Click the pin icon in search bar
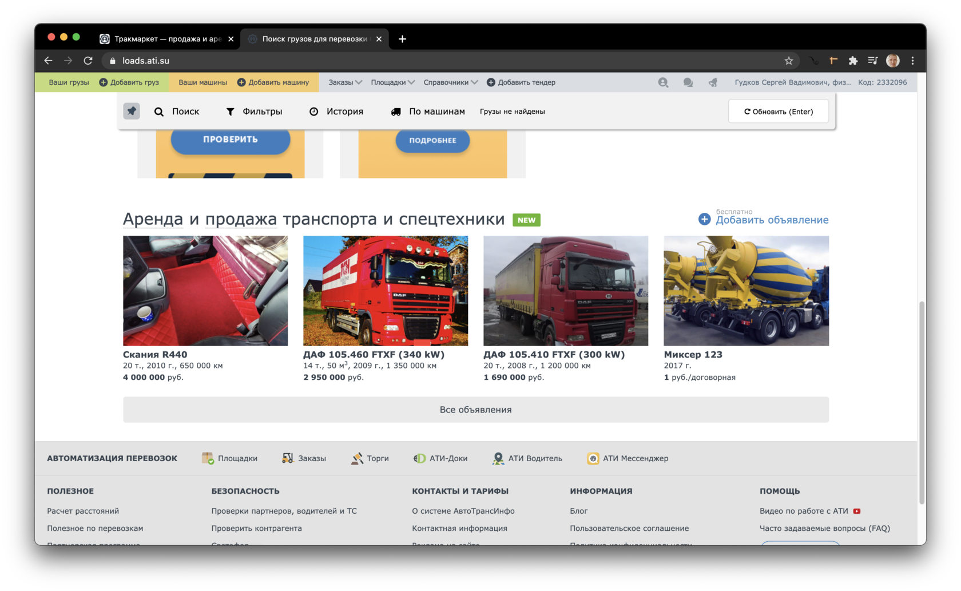The image size is (961, 591). click(x=132, y=111)
